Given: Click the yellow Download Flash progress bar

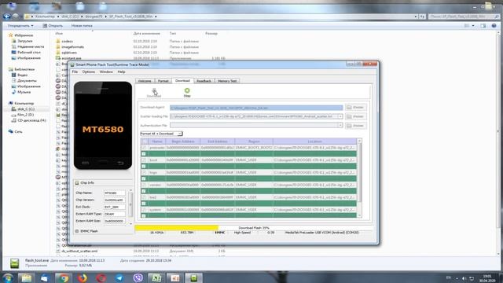Looking at the screenshot, I should pyautogui.click(x=176, y=228).
